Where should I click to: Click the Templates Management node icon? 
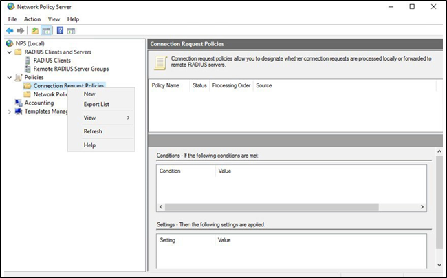tap(19, 111)
